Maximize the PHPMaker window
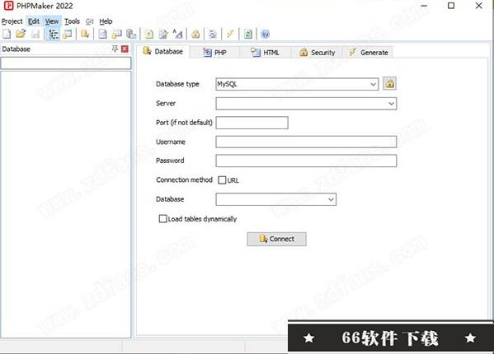The image size is (494, 354). click(x=451, y=6)
